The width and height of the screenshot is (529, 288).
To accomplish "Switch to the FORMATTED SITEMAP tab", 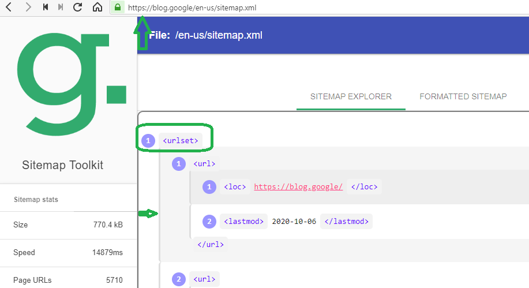I will [463, 96].
